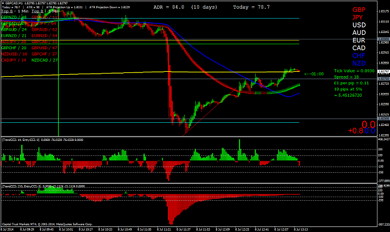
Task: Click the red '+0.8' value
Action: coord(356,131)
